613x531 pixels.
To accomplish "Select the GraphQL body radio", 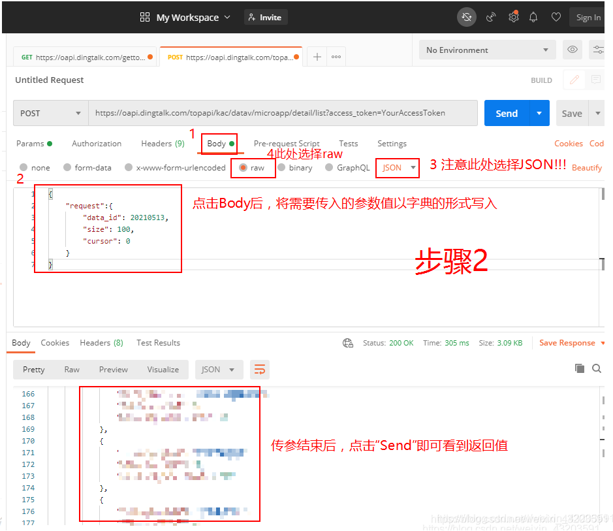I will point(329,167).
